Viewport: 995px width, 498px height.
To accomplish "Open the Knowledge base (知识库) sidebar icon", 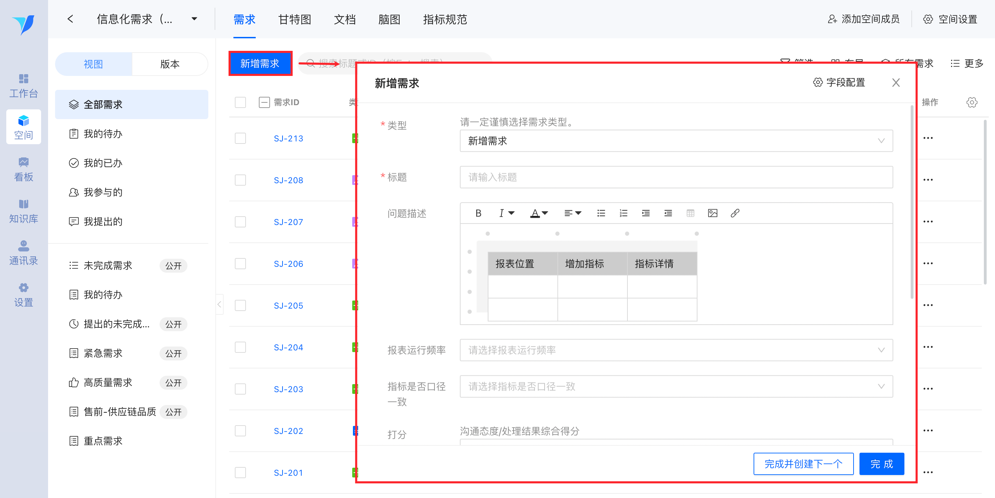I will (x=24, y=211).
